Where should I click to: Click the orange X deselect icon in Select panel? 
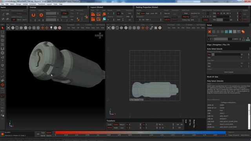[x=209, y=32]
